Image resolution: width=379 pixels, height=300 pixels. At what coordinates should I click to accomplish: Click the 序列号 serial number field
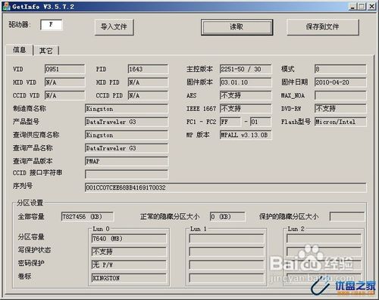tap(225, 187)
